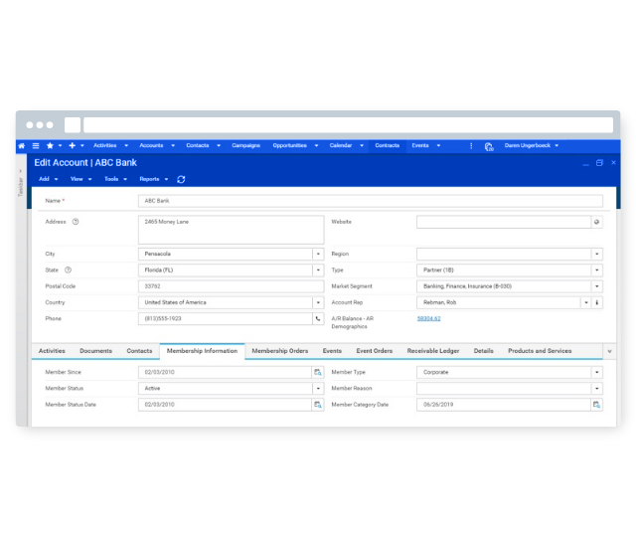Click the refresh icon beside Reports
This screenshot has height=537, width=636.
tap(181, 179)
